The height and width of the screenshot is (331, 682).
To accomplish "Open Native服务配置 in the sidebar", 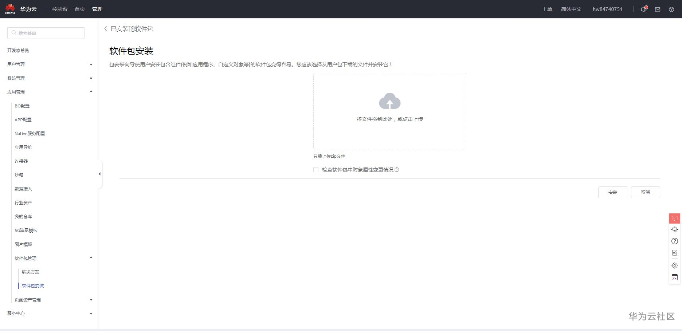I will [30, 134].
